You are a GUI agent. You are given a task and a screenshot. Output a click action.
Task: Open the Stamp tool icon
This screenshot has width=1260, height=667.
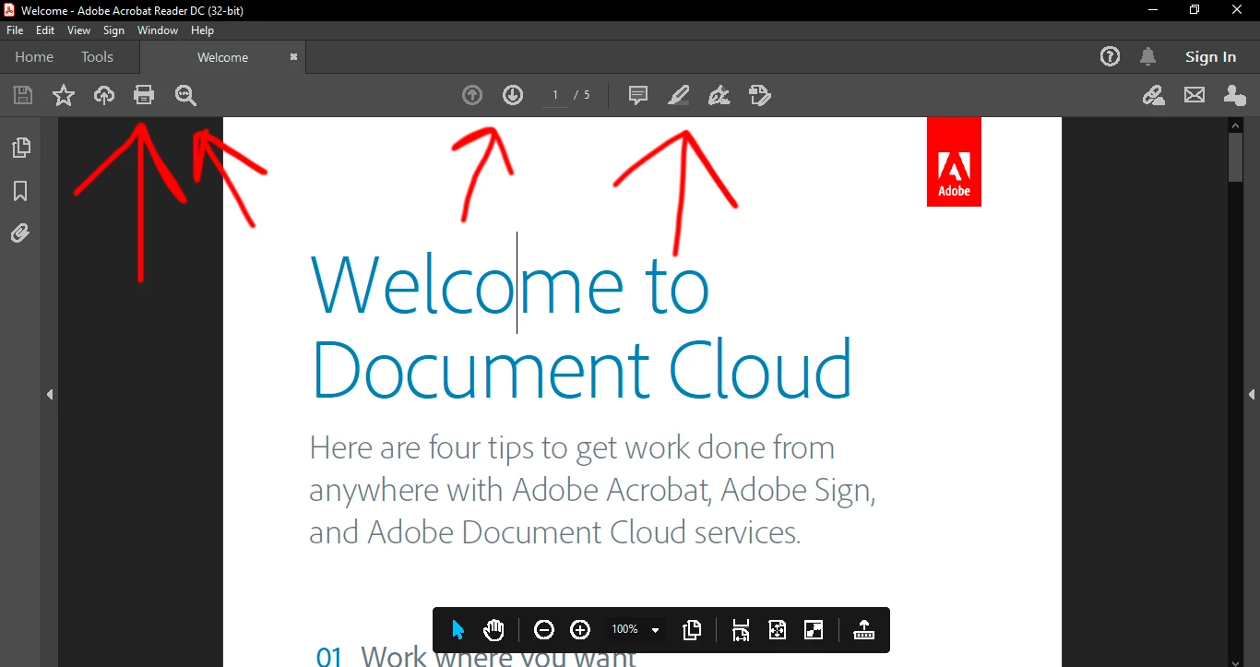tap(760, 95)
